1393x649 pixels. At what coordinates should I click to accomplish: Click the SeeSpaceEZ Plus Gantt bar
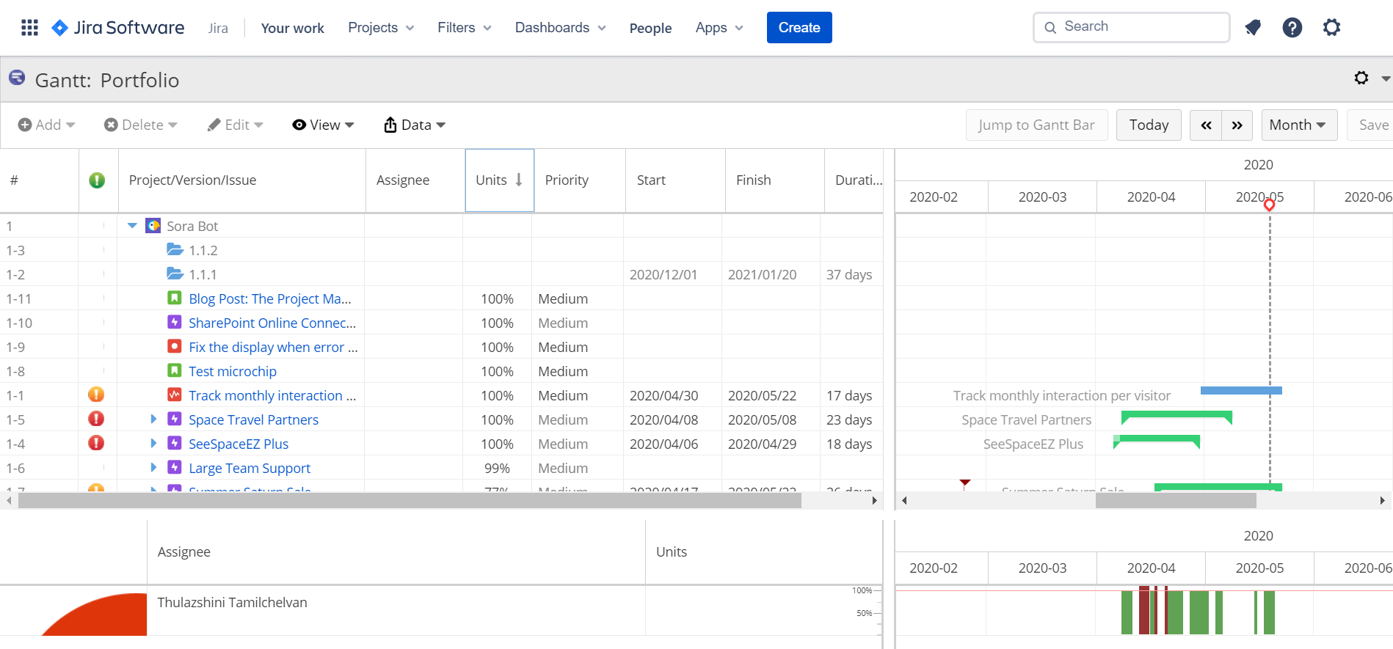[x=1157, y=441]
